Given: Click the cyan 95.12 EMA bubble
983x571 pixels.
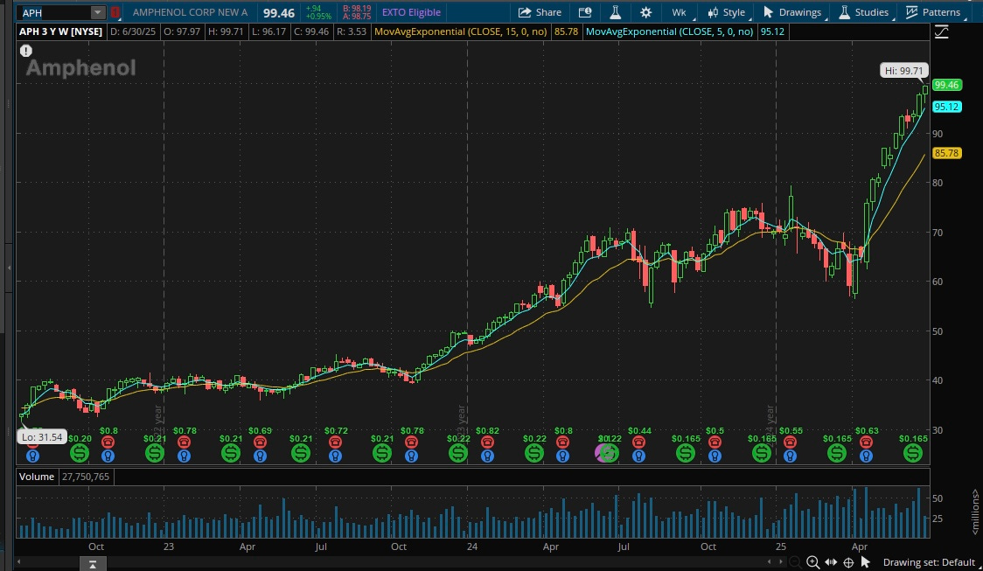Looking at the screenshot, I should click(946, 107).
